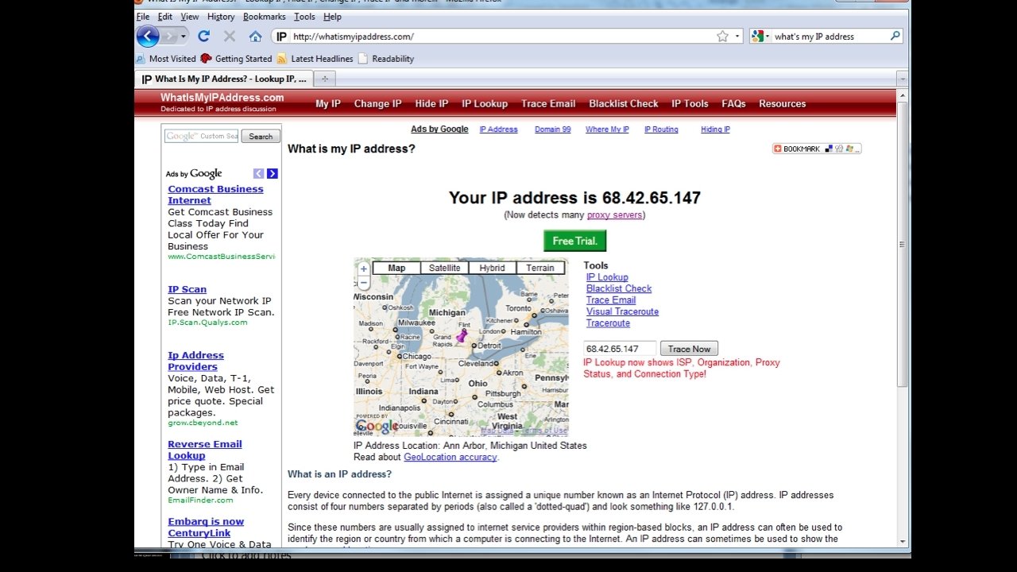The image size is (1017, 572).
Task: Click the magnifier icon in the search box
Action: 895,36
